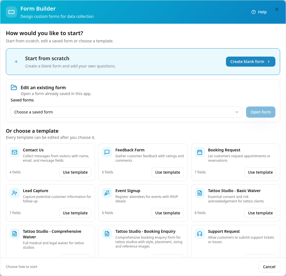Click the document icon on Tattoo Studio - Basic Waiver
286x276 pixels.
(200, 193)
